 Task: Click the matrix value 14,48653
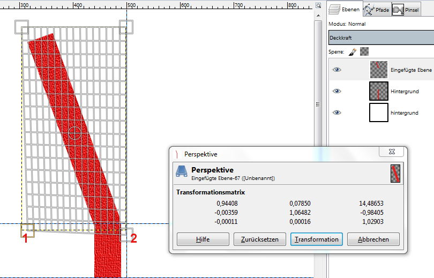pyautogui.click(x=371, y=204)
